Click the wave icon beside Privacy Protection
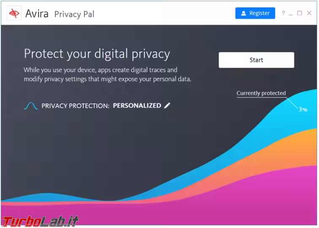Image resolution: width=319 pixels, height=228 pixels. click(x=31, y=106)
